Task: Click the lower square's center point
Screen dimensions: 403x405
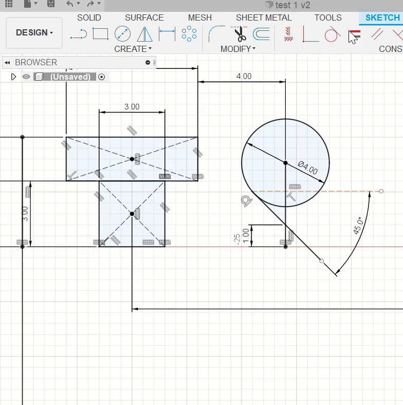Action: tap(132, 214)
